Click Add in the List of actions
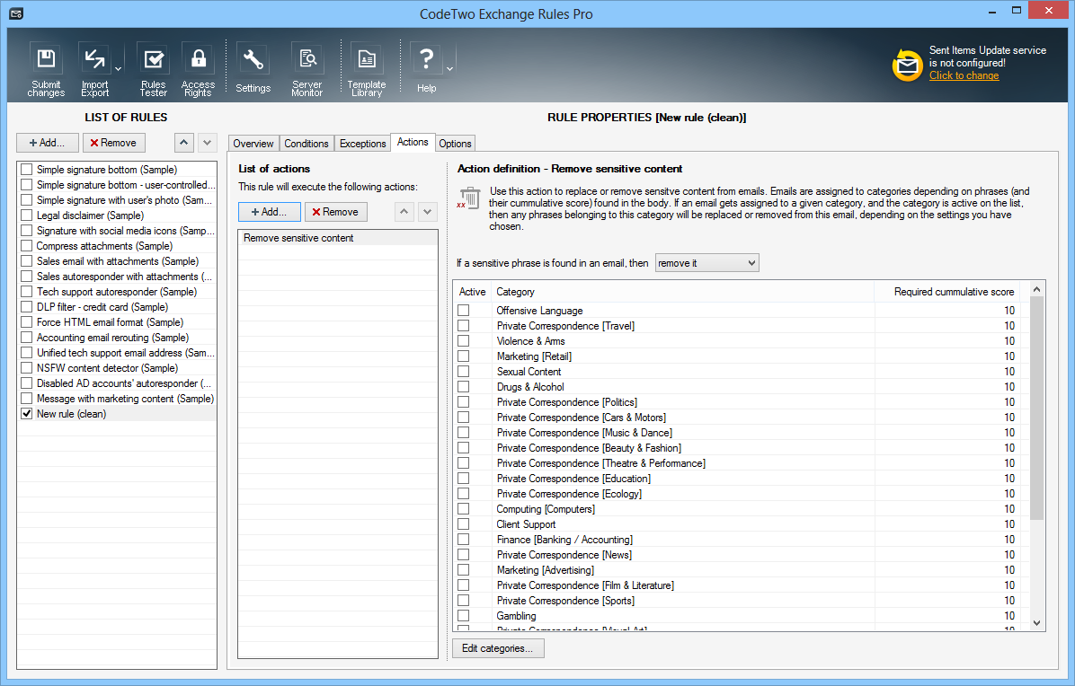 coord(270,212)
